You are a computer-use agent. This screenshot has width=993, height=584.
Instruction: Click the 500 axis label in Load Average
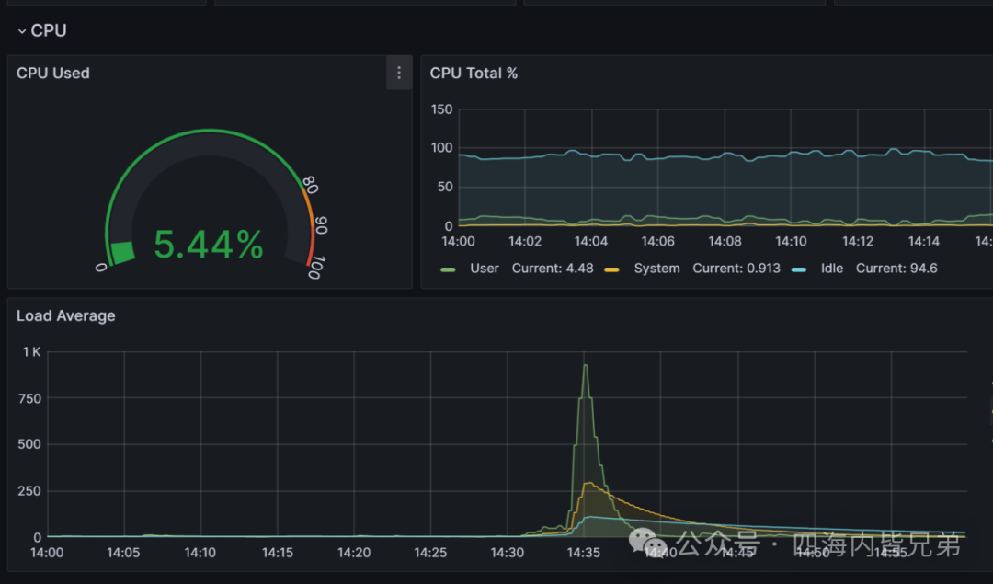coord(29,444)
